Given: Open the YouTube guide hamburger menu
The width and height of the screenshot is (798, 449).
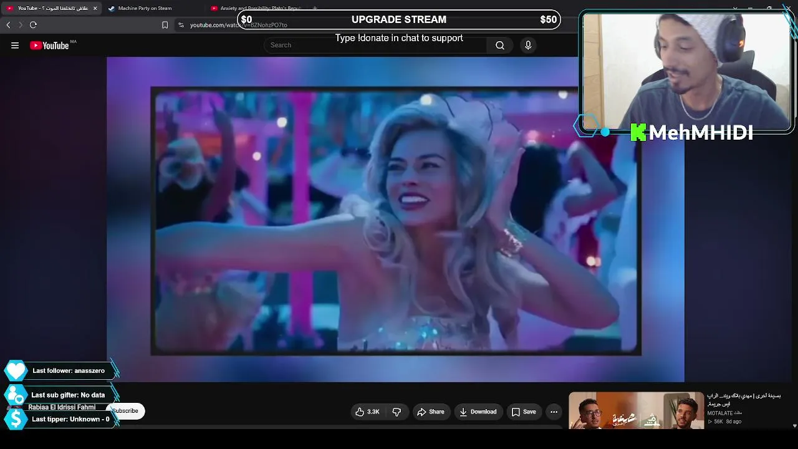Looking at the screenshot, I should pyautogui.click(x=15, y=45).
